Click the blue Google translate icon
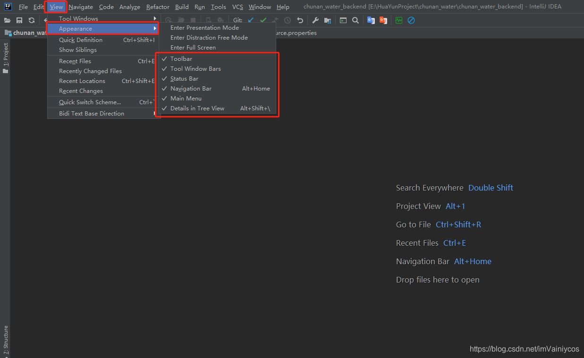 (371, 20)
